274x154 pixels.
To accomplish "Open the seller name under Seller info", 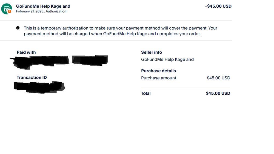I will click(x=167, y=59).
